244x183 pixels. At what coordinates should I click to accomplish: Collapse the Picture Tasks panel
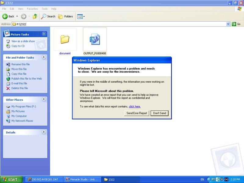(x=44, y=34)
